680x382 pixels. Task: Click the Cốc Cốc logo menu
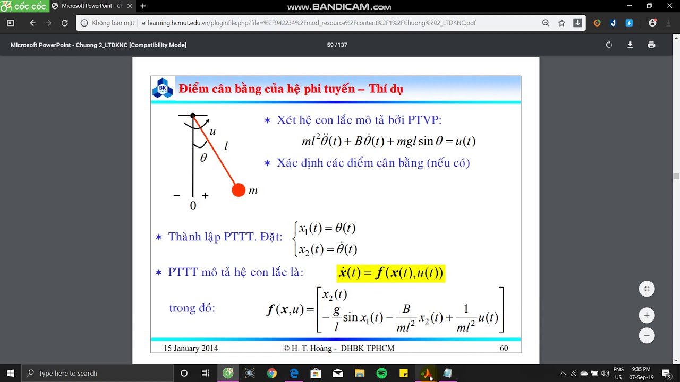coord(24,6)
